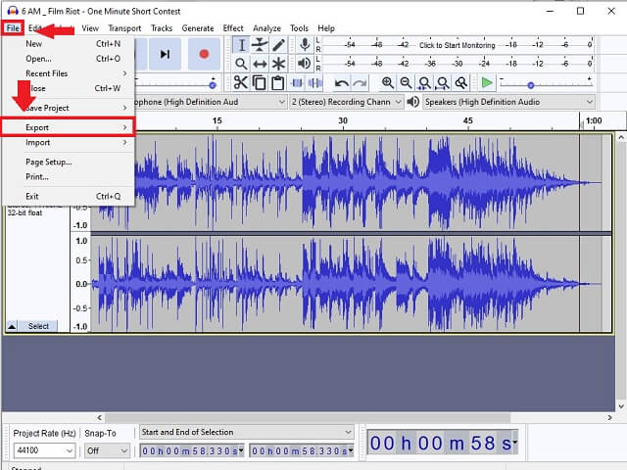Select the Multi-Tool asterisk icon
This screenshot has width=627, height=470.
[x=278, y=64]
